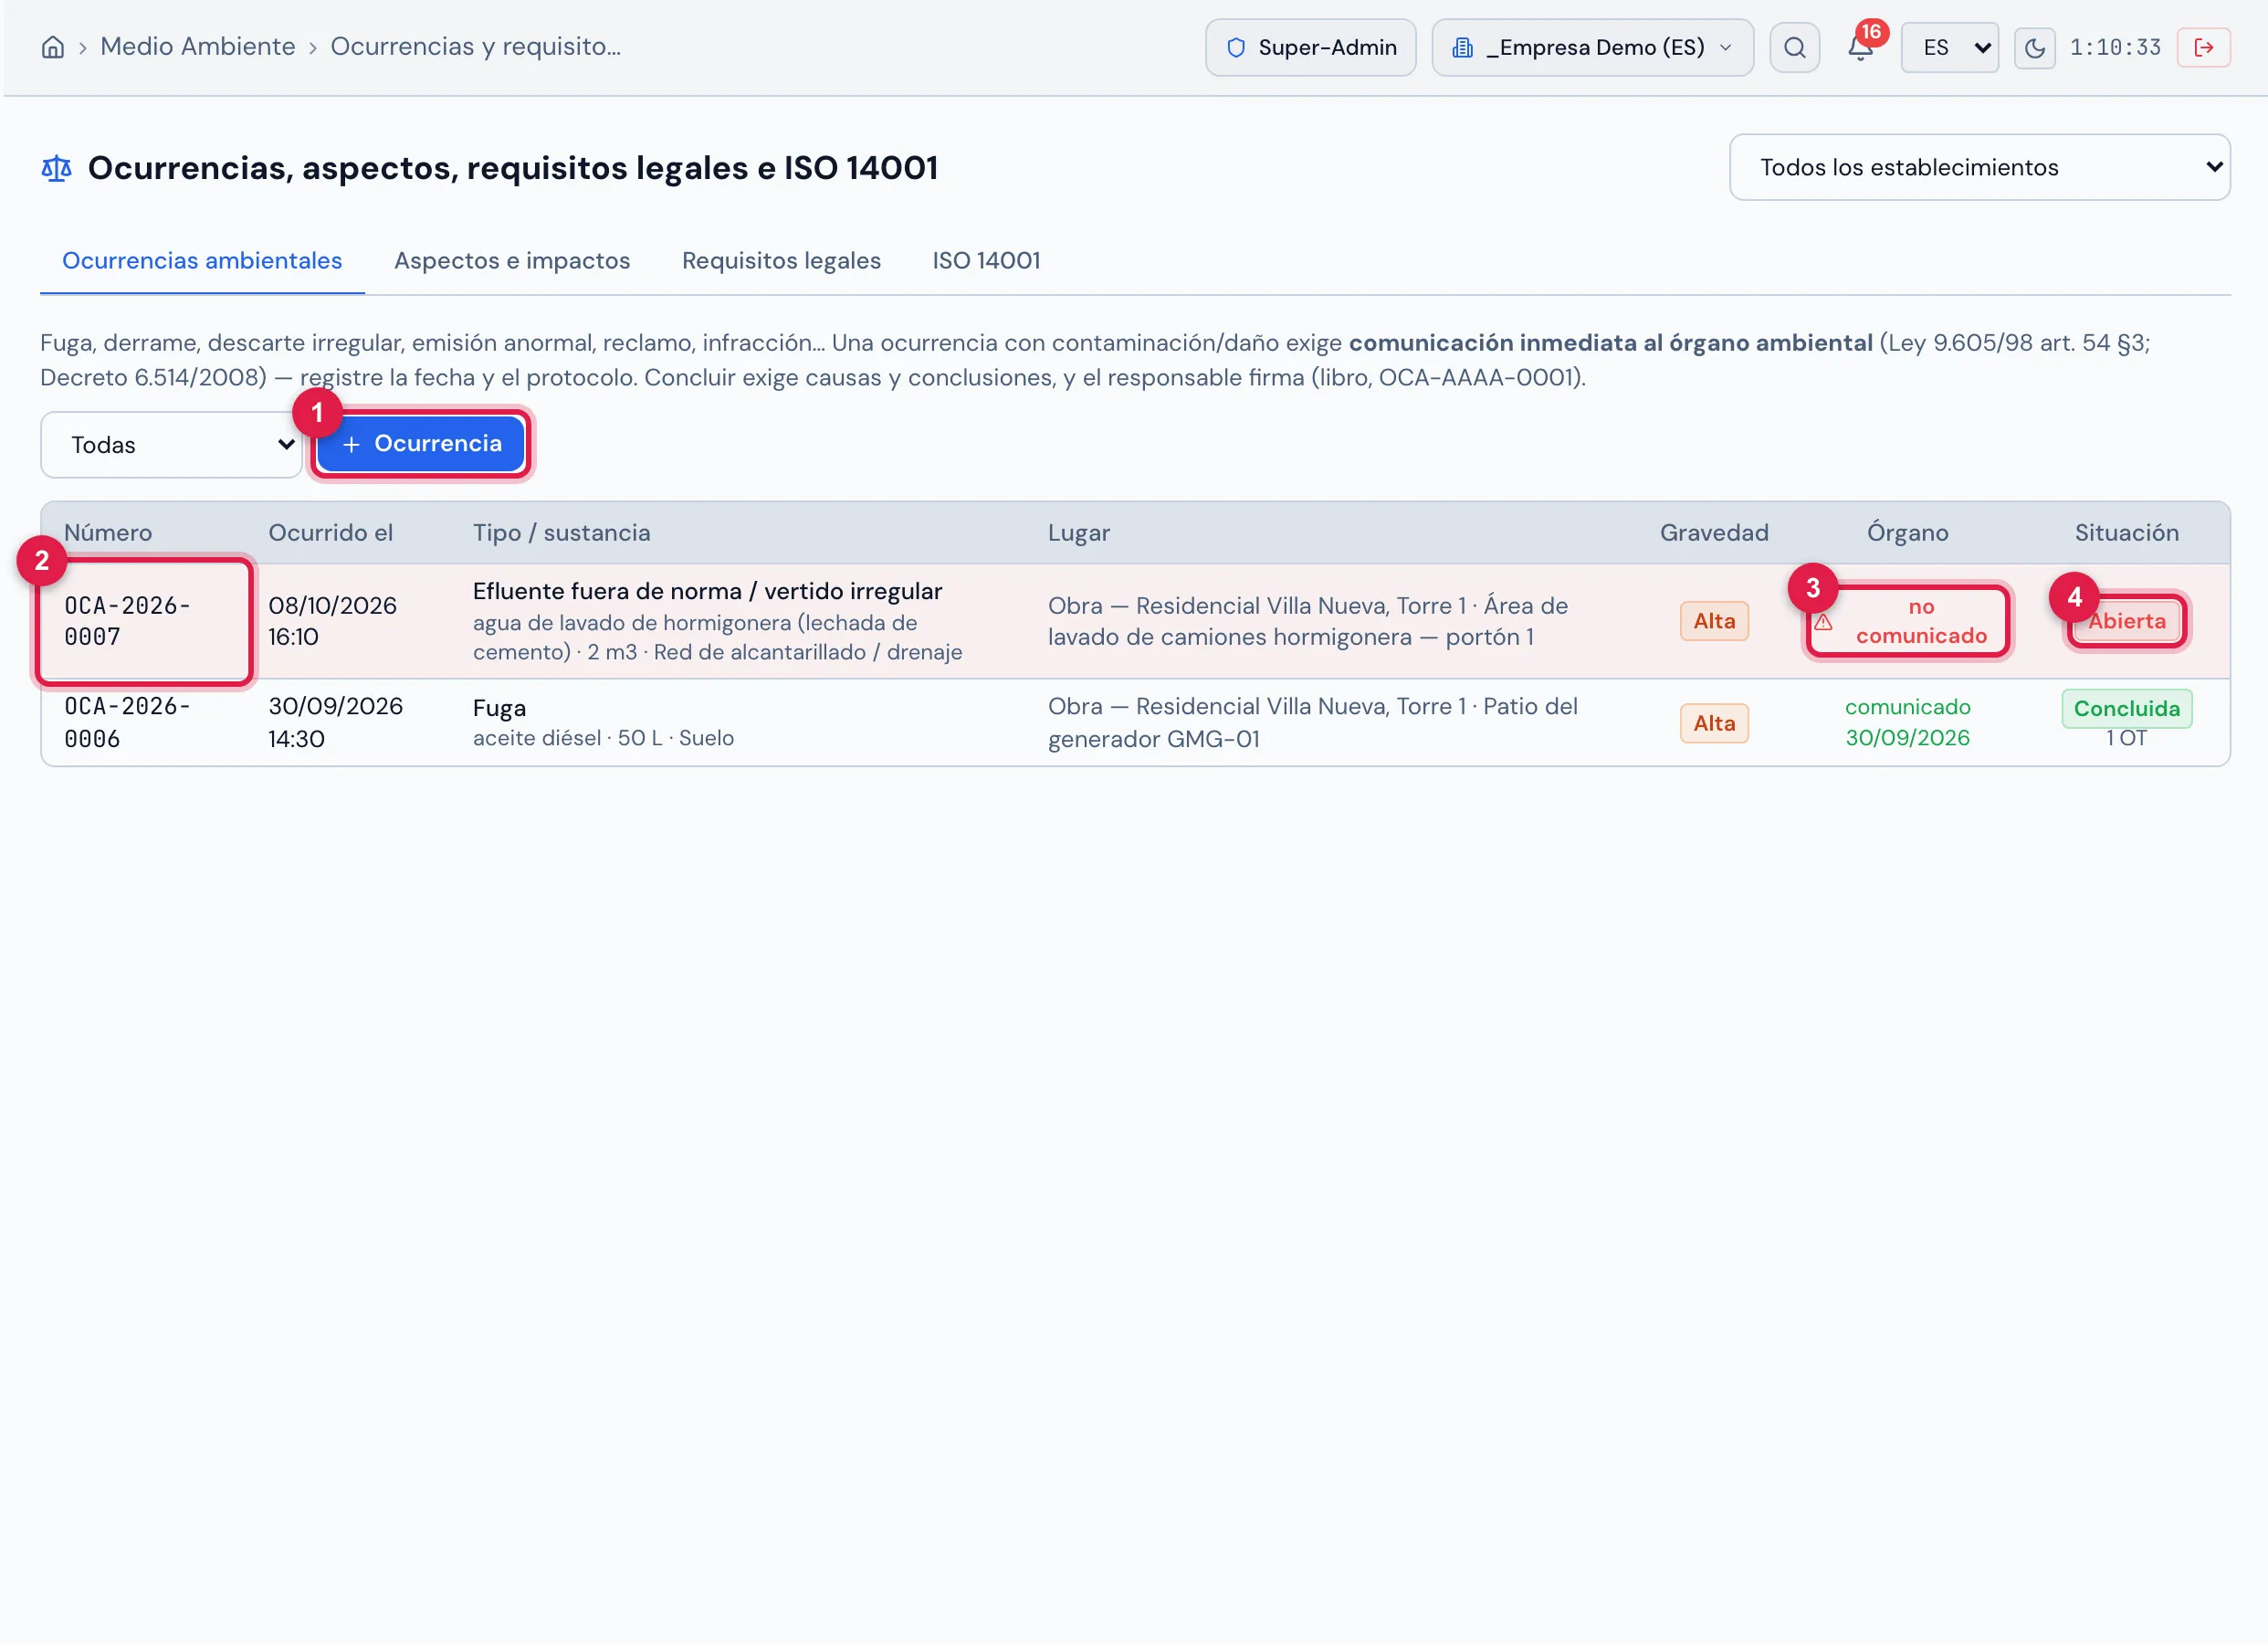
Task: Open the 'Todas' filter dropdown
Action: point(171,444)
